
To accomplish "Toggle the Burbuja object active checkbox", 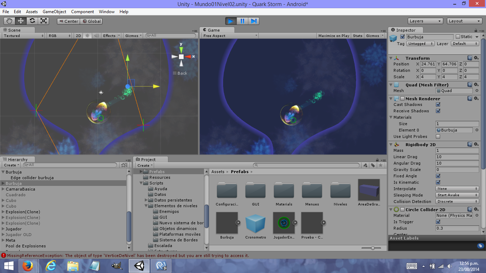I will pos(402,37).
